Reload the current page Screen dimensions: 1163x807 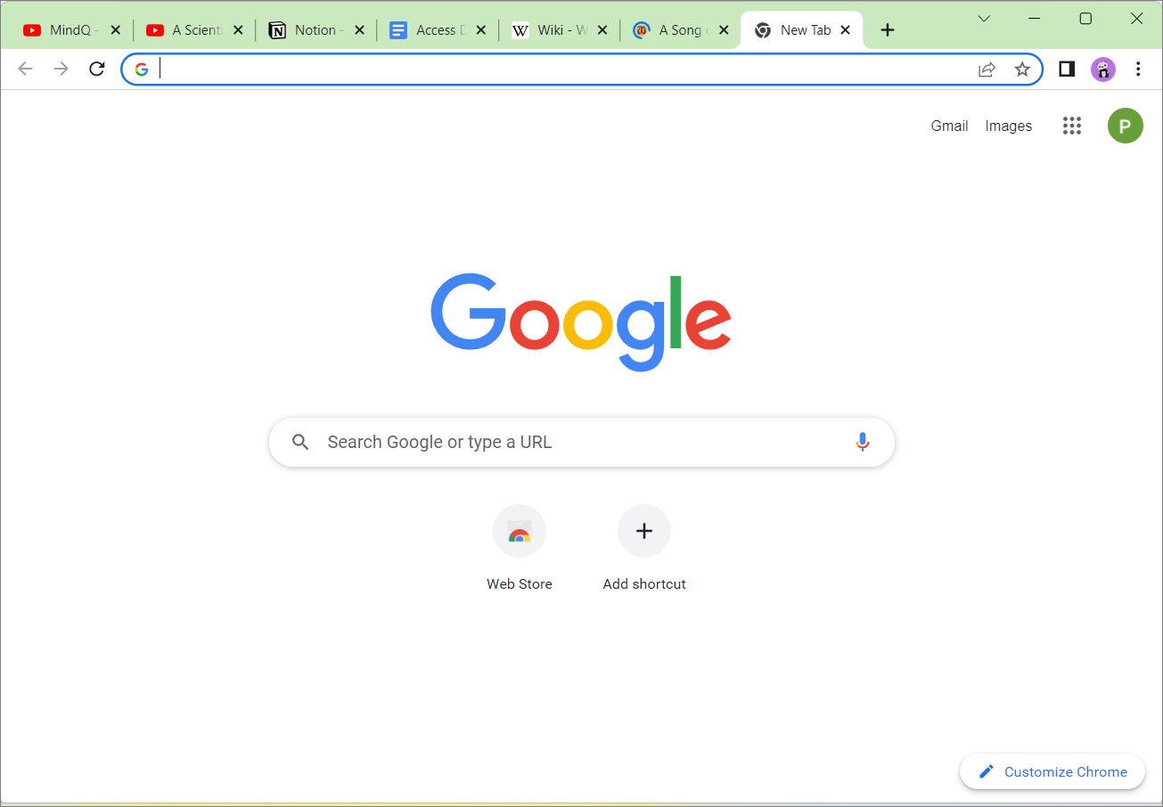pyautogui.click(x=97, y=69)
